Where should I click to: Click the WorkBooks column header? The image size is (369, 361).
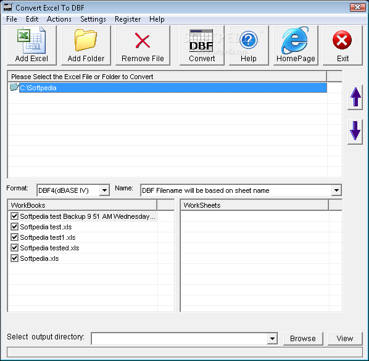[x=83, y=205]
